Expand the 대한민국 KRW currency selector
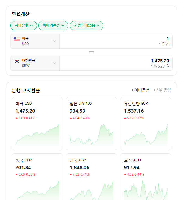The width and height of the screenshot is (190, 200). 35,63
